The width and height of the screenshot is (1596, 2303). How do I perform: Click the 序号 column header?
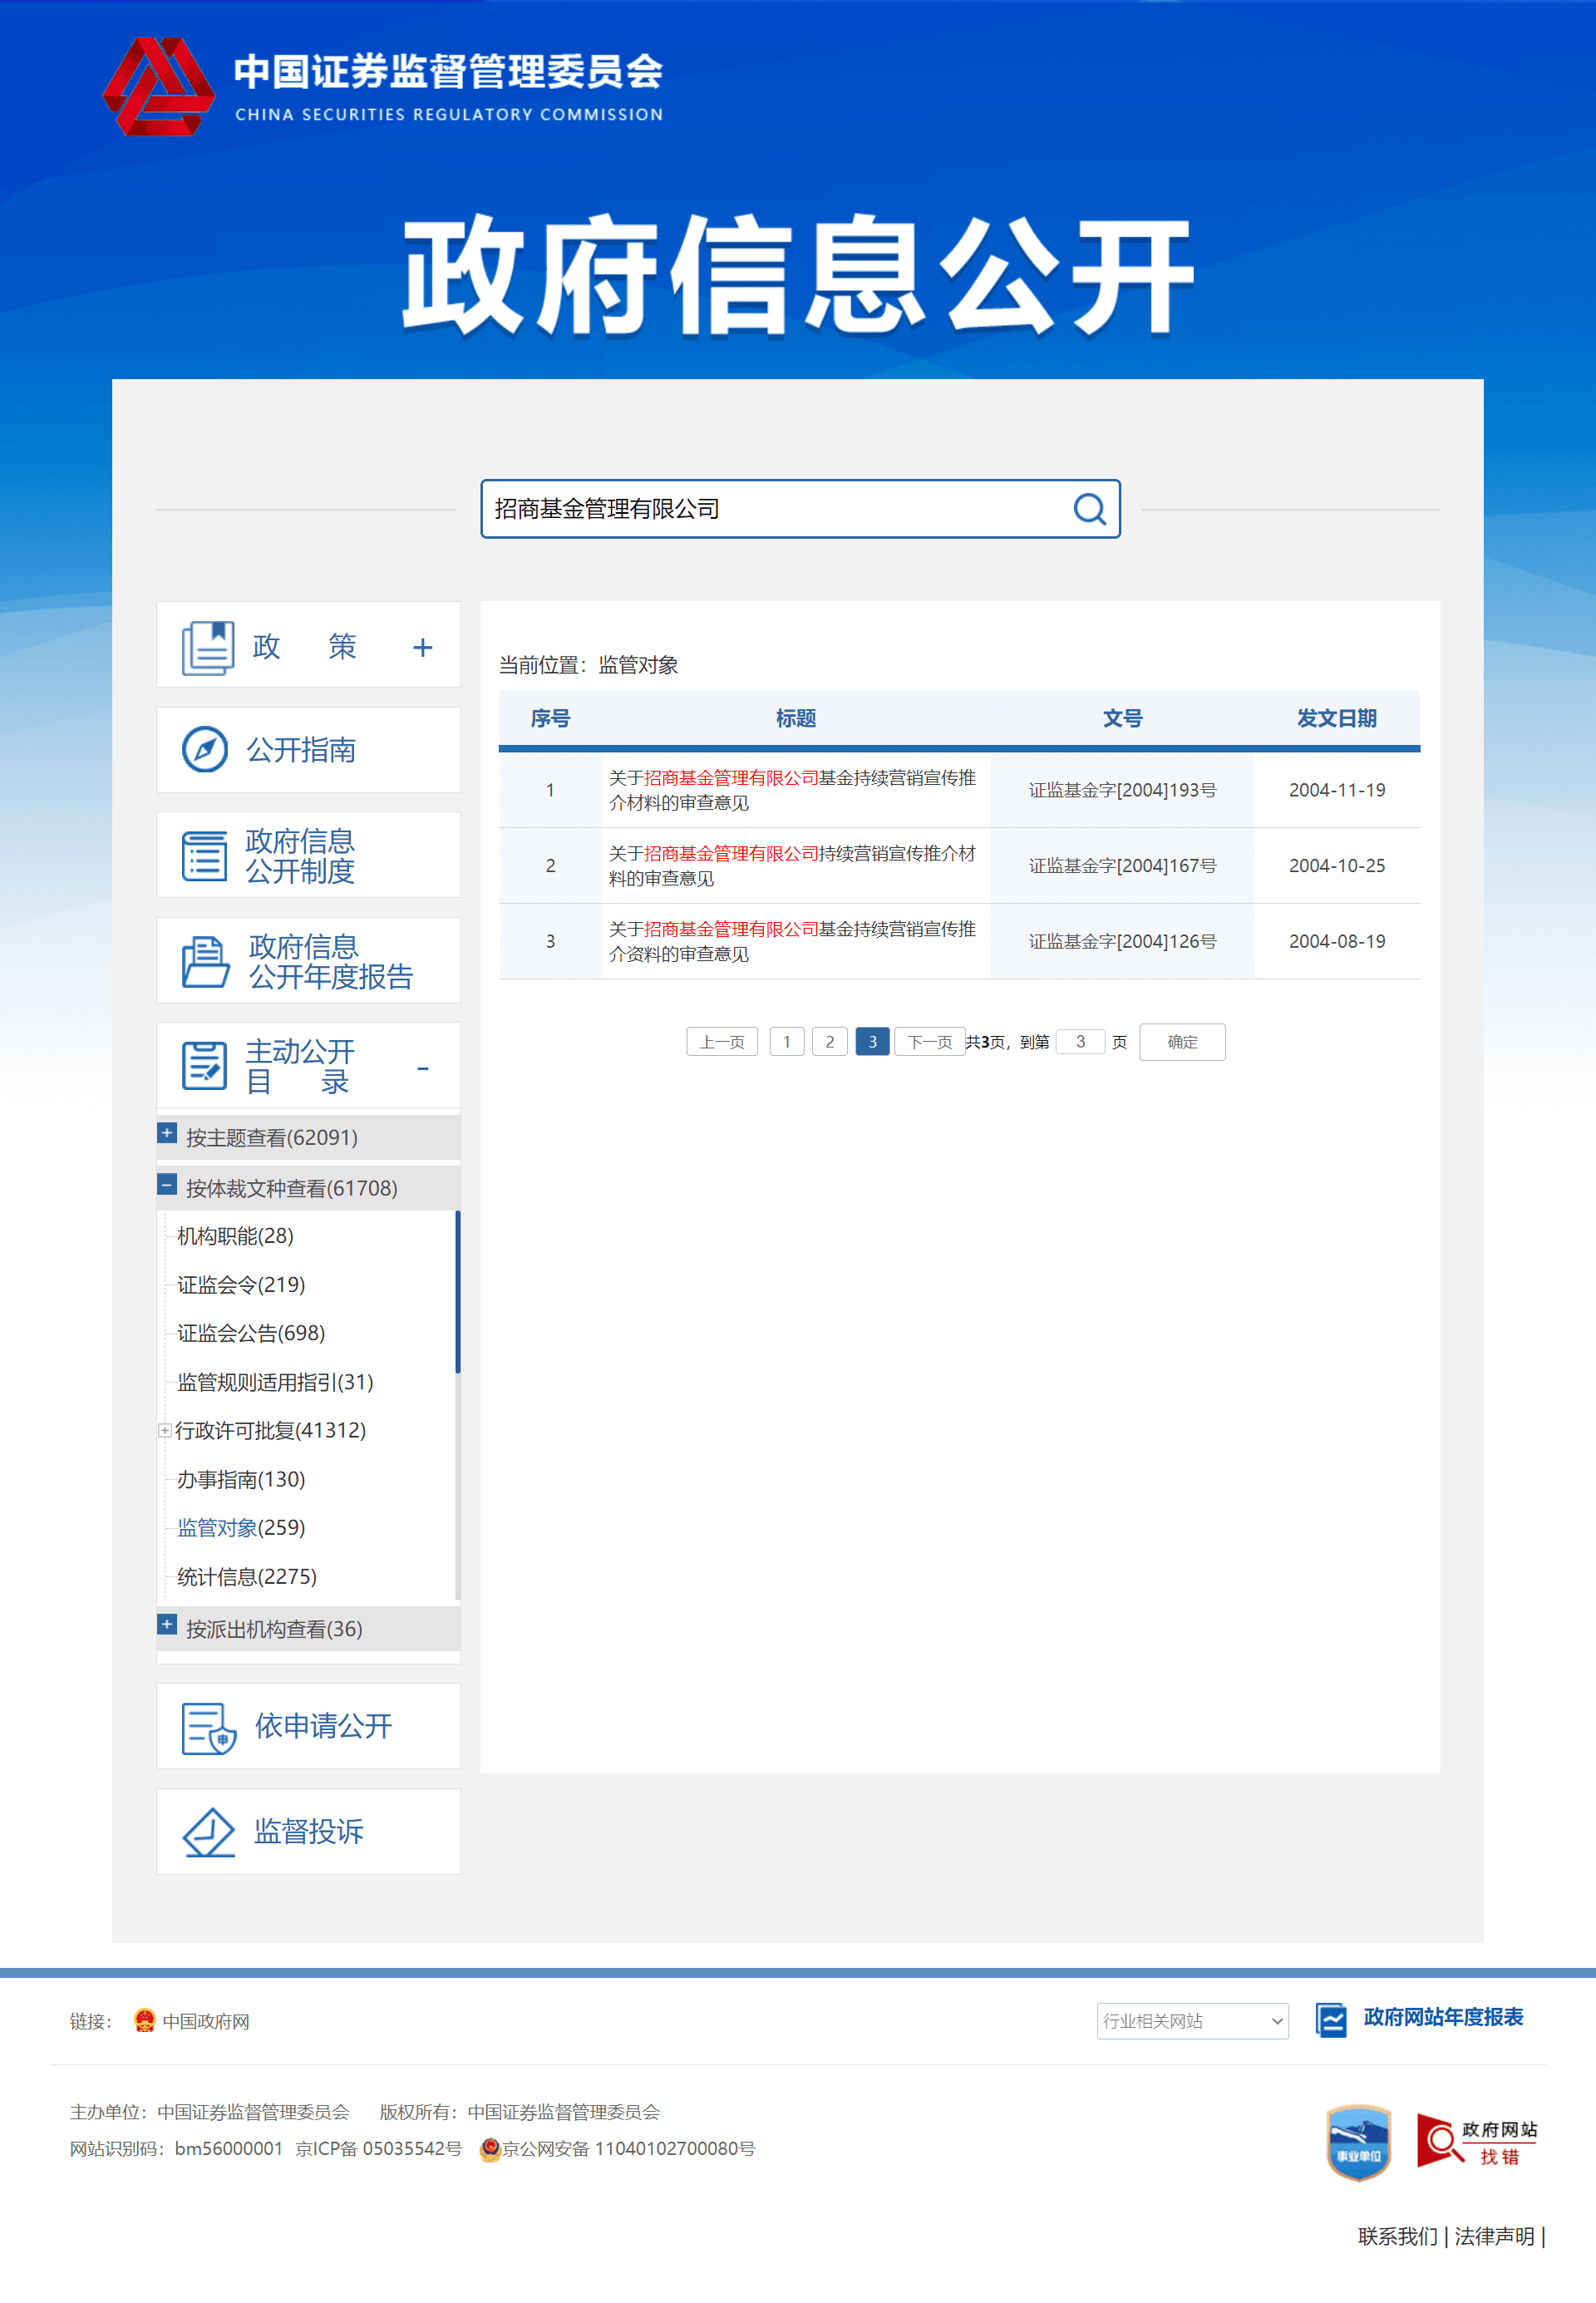point(550,718)
